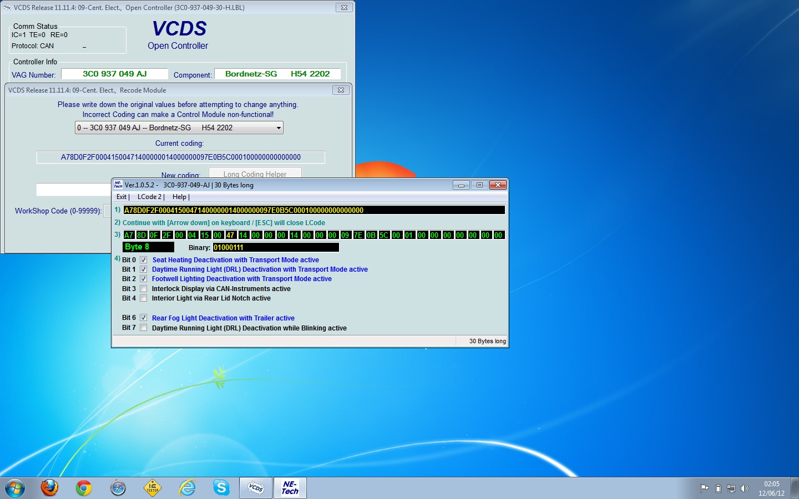Select byte cell 0B in LCode
The image size is (799, 499).
pos(371,235)
